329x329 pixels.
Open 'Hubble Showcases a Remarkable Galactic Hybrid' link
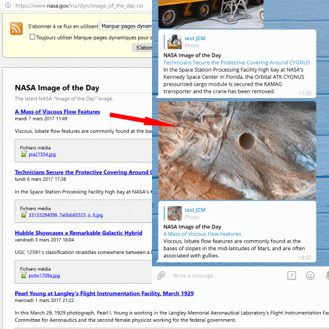pos(78,233)
